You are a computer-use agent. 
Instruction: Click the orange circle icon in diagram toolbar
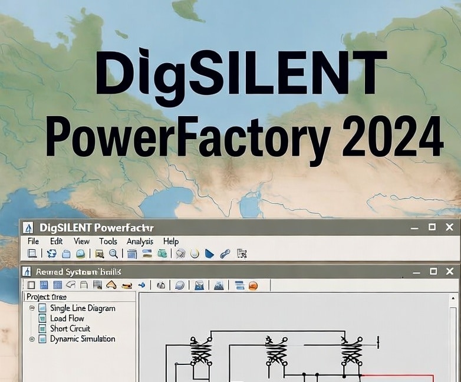click(253, 285)
